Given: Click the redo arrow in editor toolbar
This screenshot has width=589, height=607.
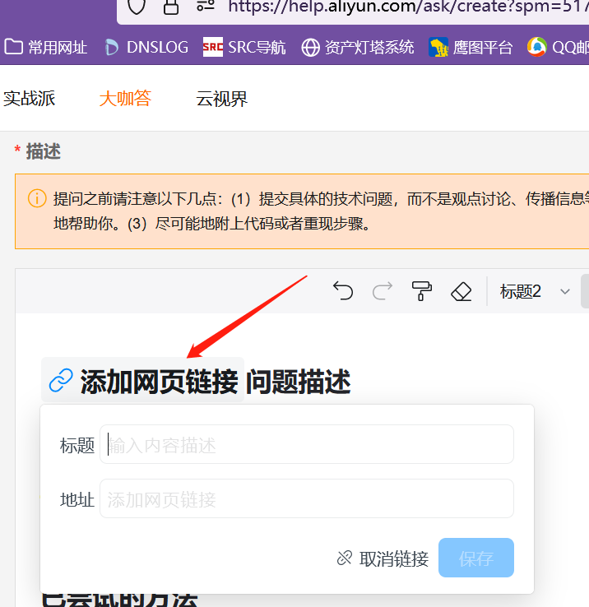Looking at the screenshot, I should [x=383, y=291].
